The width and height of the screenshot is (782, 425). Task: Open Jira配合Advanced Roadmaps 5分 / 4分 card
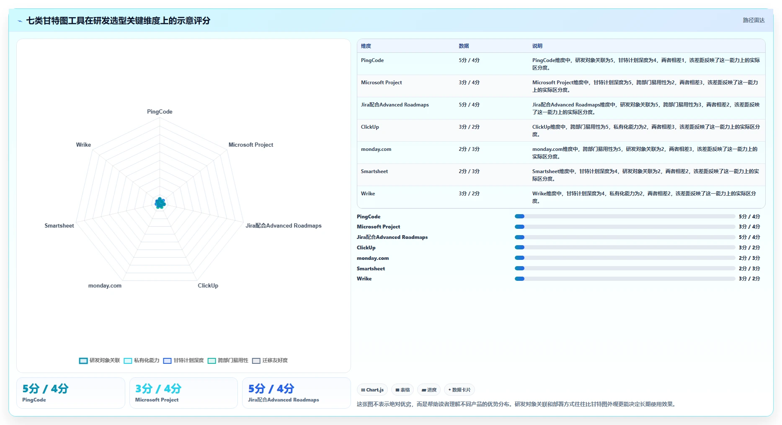[296, 393]
